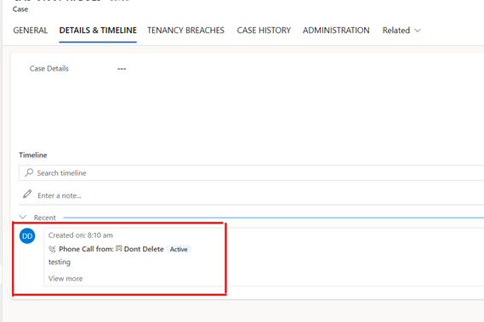Image resolution: width=484 pixels, height=322 pixels.
Task: Click the pencil note icon
Action: [x=27, y=194]
